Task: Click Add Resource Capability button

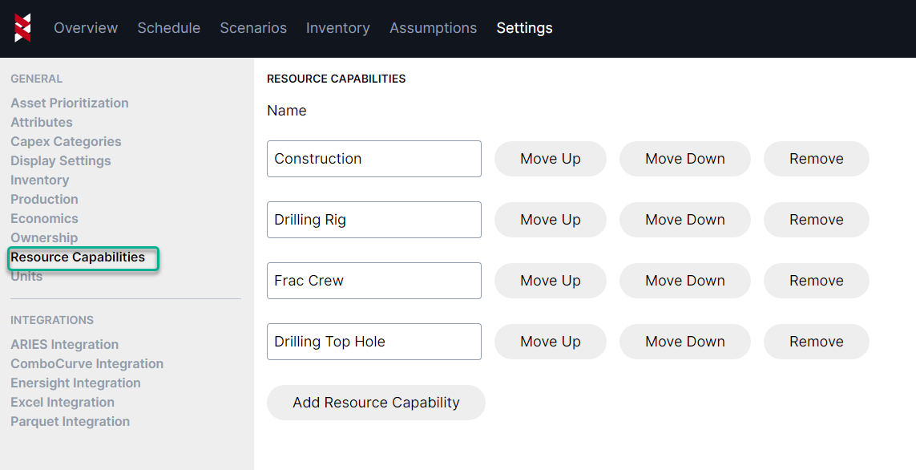Action: pos(376,403)
